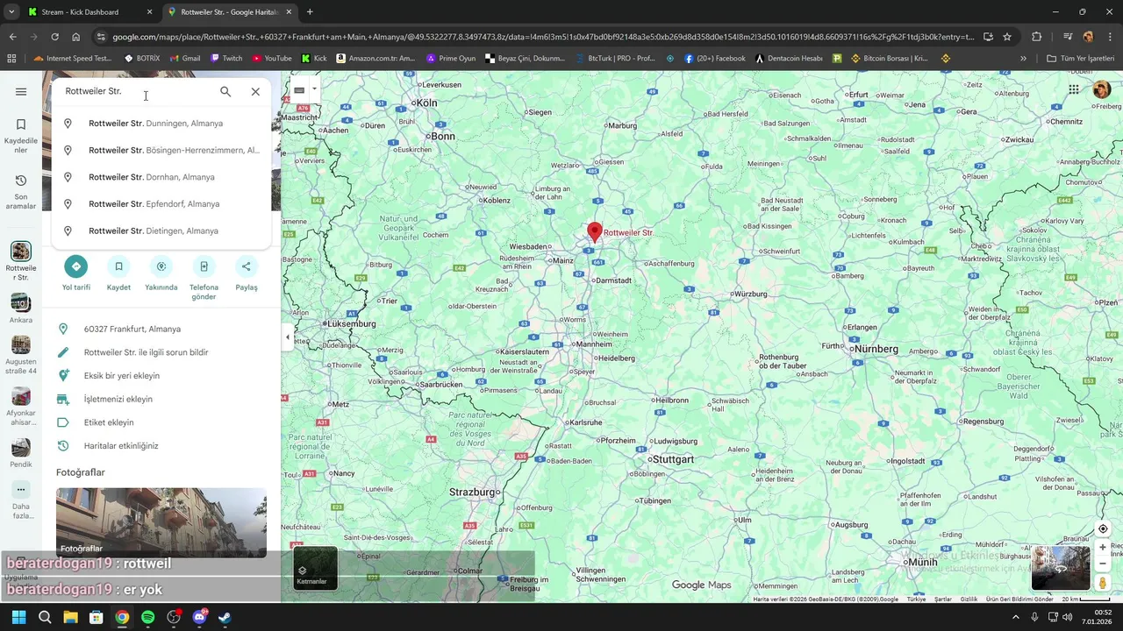Open the Twitch bookmark
The height and width of the screenshot is (631, 1123).
click(x=225, y=59)
